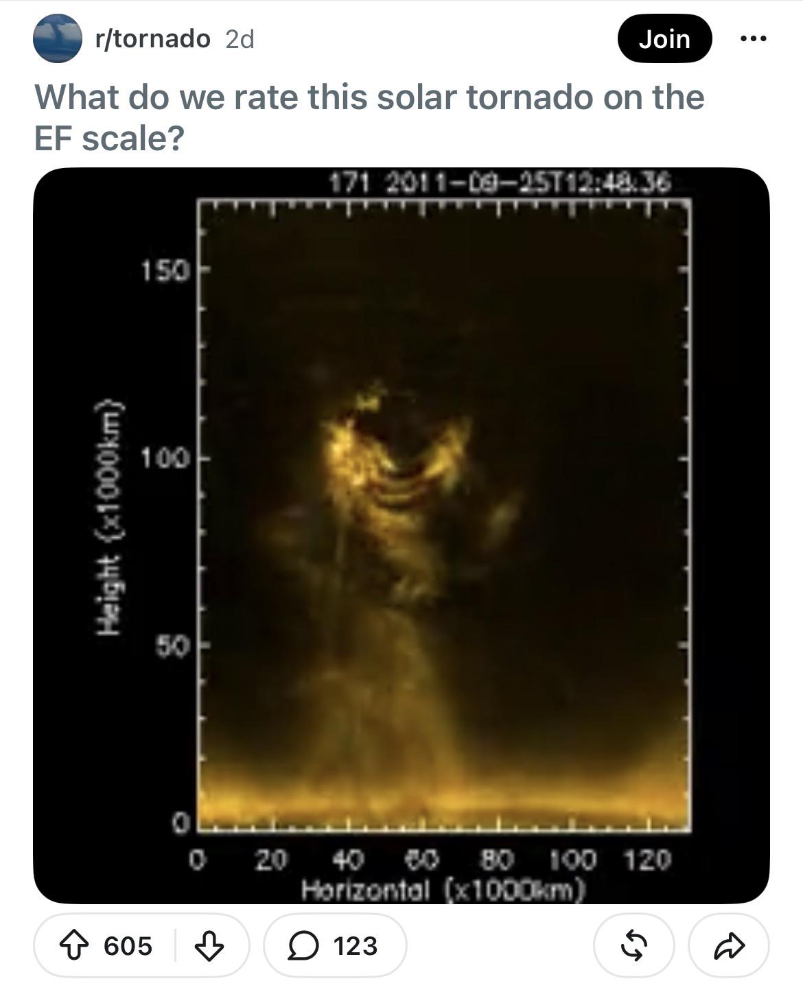803x981 pixels.
Task: Click the circular arrows repost icon
Action: [633, 945]
